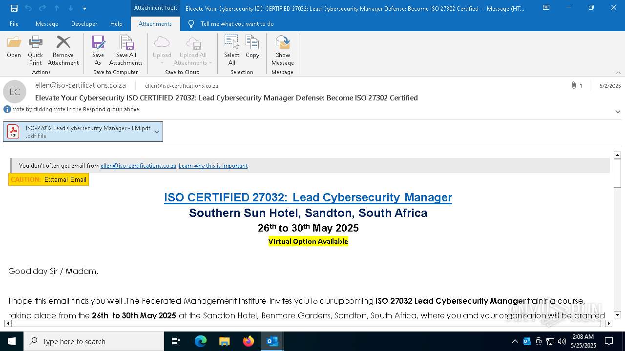This screenshot has width=625, height=351.
Task: Undo using the quick access toolbar arrow
Action: tap(28, 8)
